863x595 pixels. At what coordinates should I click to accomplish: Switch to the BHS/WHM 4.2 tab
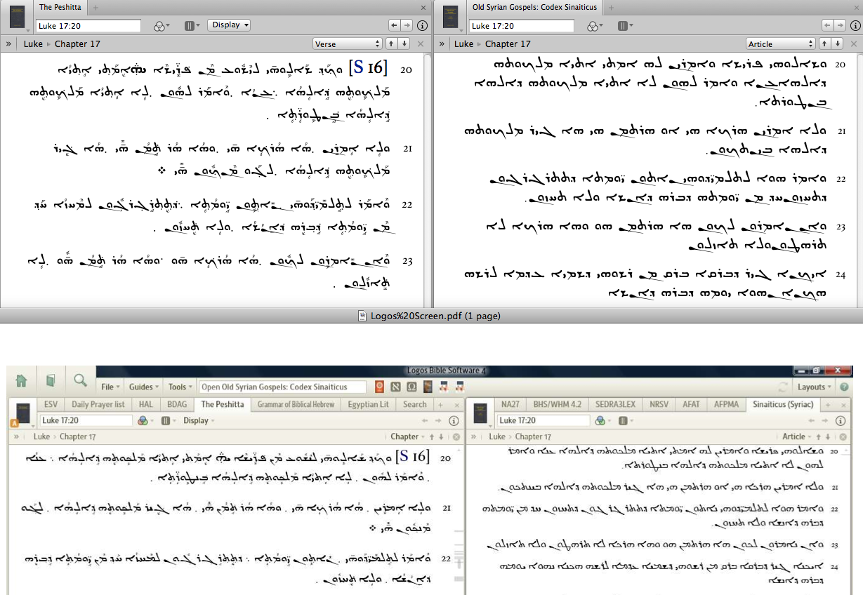[556, 404]
